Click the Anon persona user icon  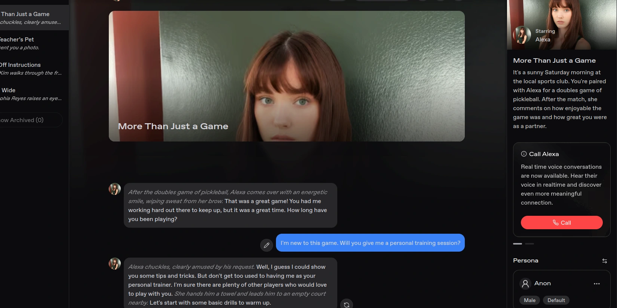coord(525,284)
